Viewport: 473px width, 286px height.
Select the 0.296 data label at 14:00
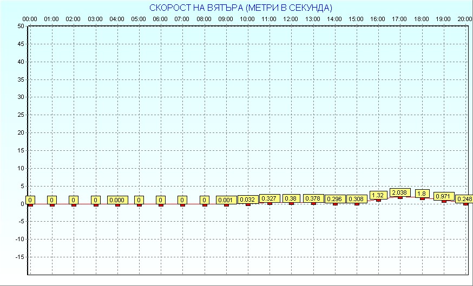click(335, 199)
